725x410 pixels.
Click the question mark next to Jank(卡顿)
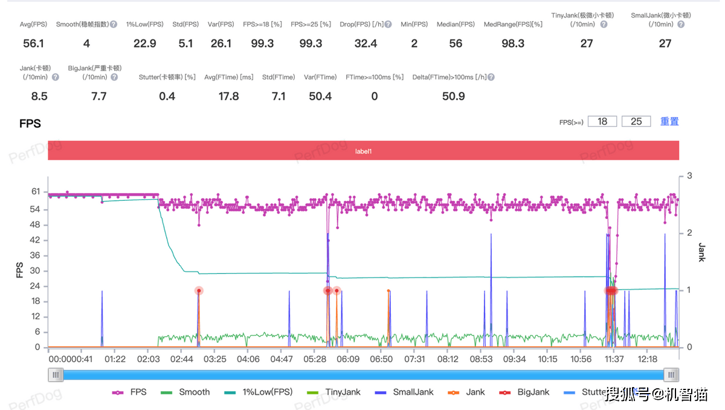tap(56, 77)
